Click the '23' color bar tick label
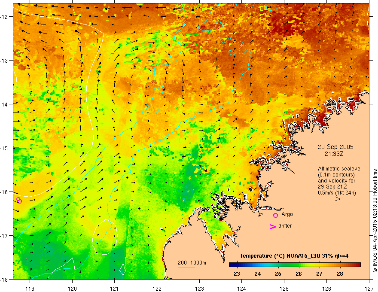378x292 pixels. (237, 274)
